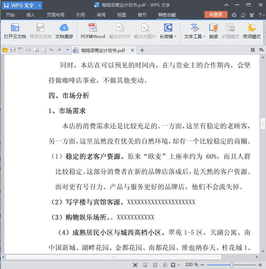Click the redo arrow
Screen dimensions: 266x269
[x=59, y=50]
